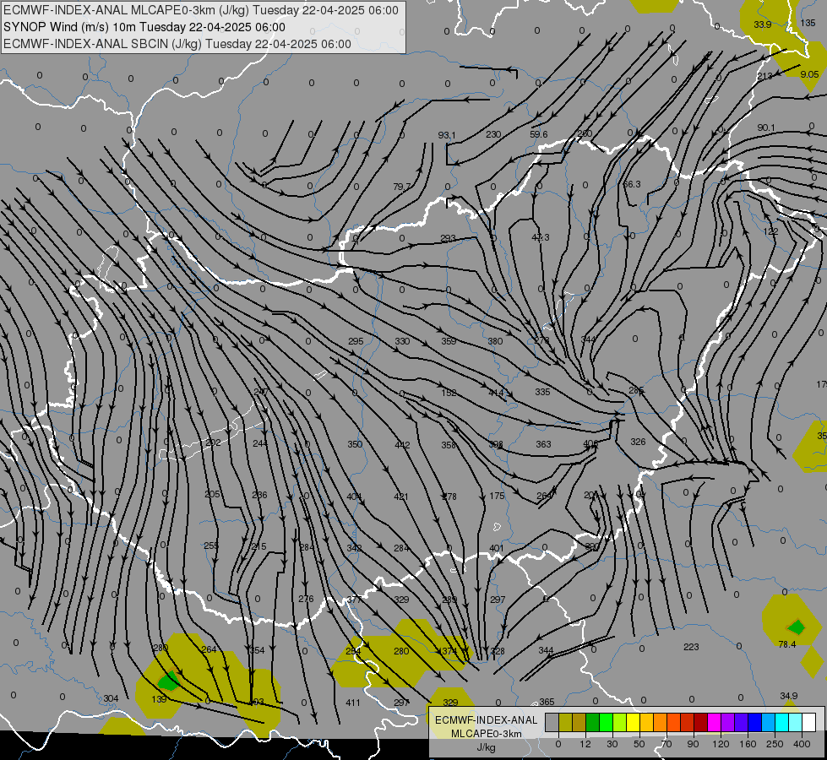Click the white swatch in the legend colorbar
Image resolution: width=827 pixels, height=760 pixels.
[x=808, y=722]
